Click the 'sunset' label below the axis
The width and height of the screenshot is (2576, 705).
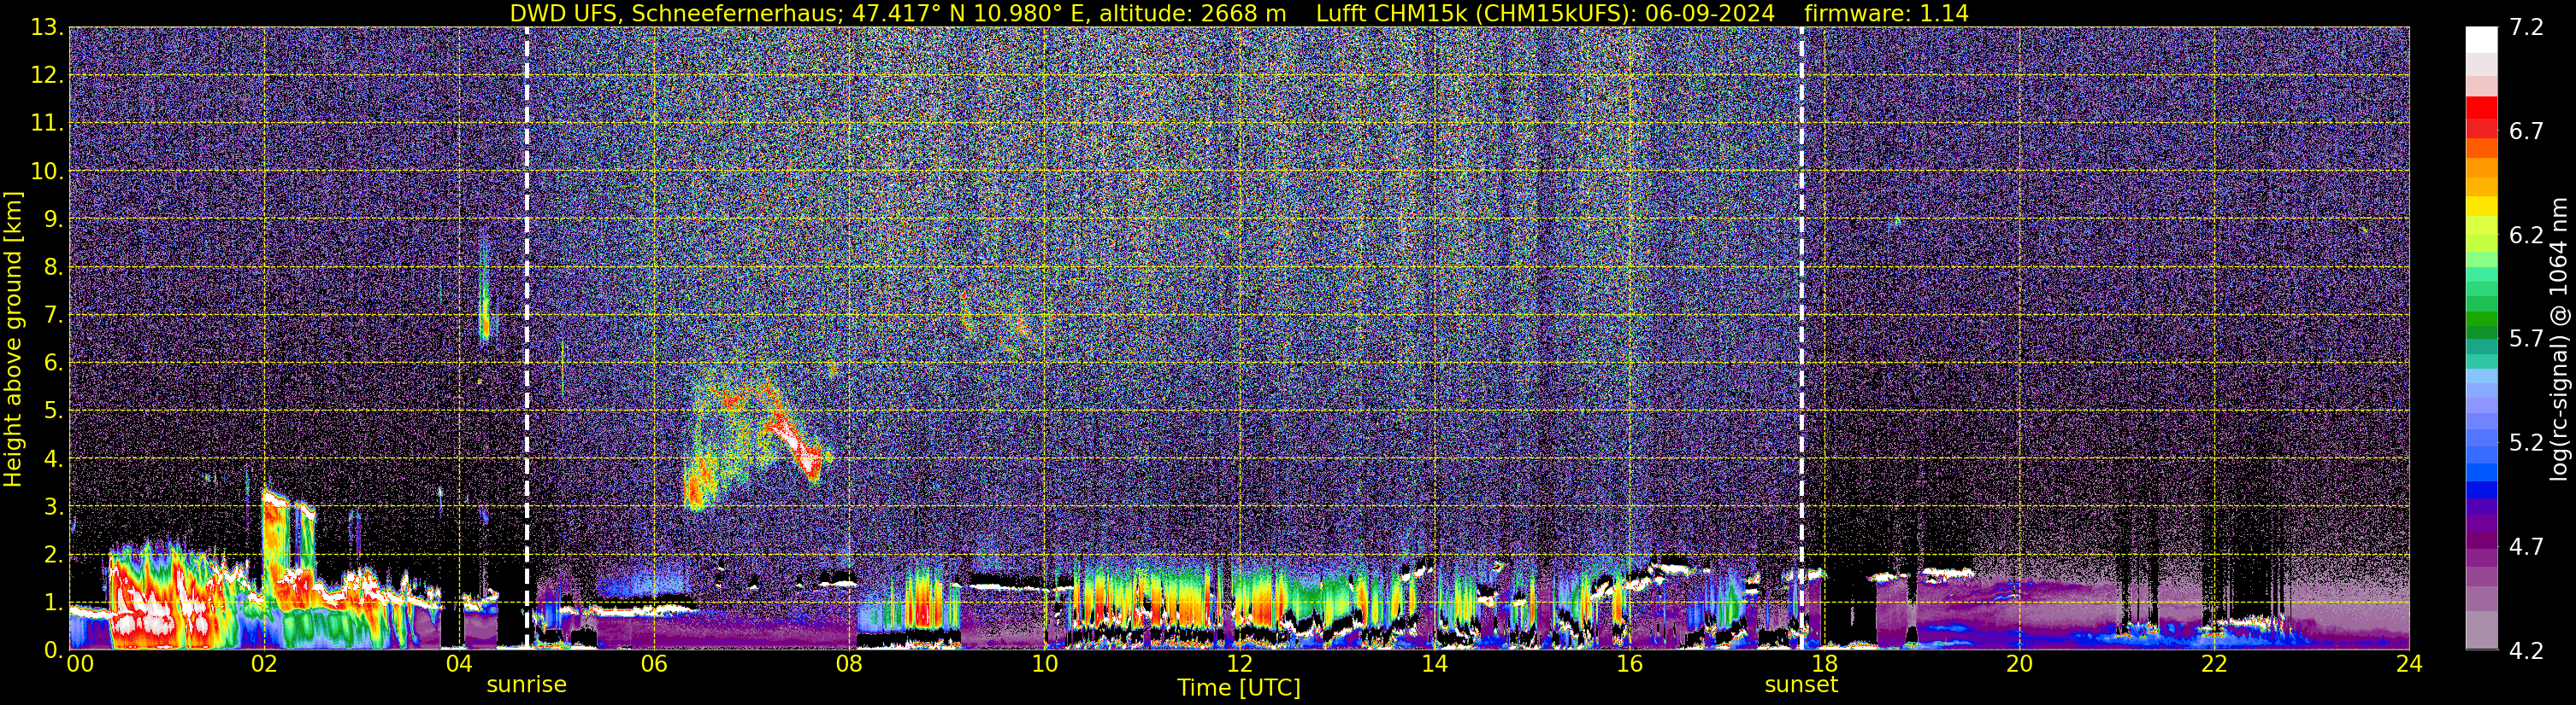click(x=1801, y=685)
